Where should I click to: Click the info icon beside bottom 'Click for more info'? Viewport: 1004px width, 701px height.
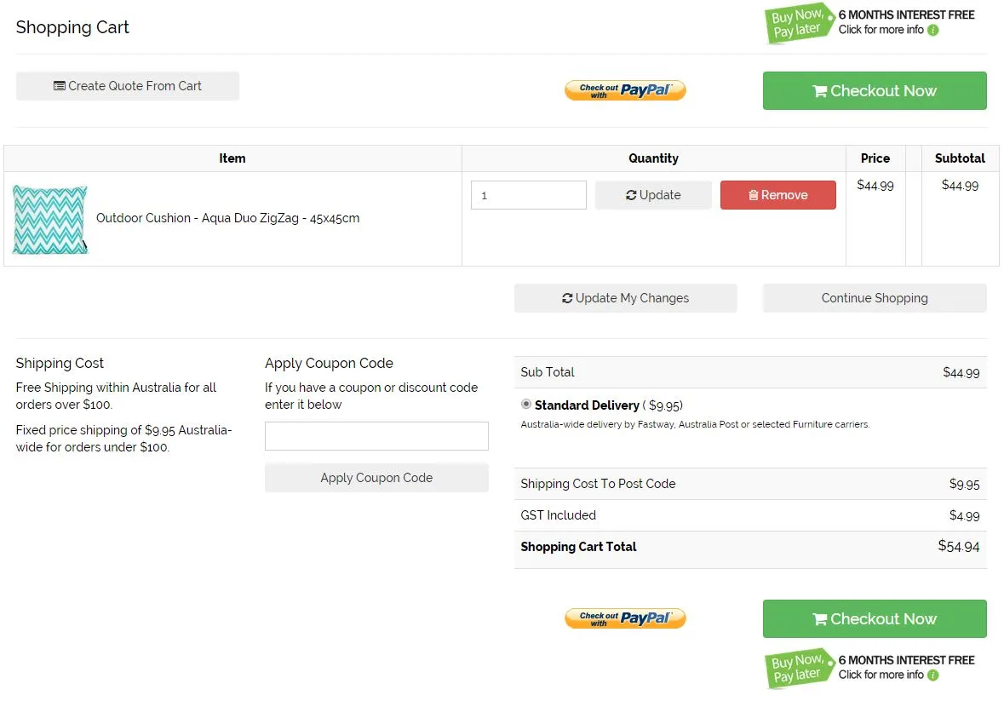click(x=933, y=675)
